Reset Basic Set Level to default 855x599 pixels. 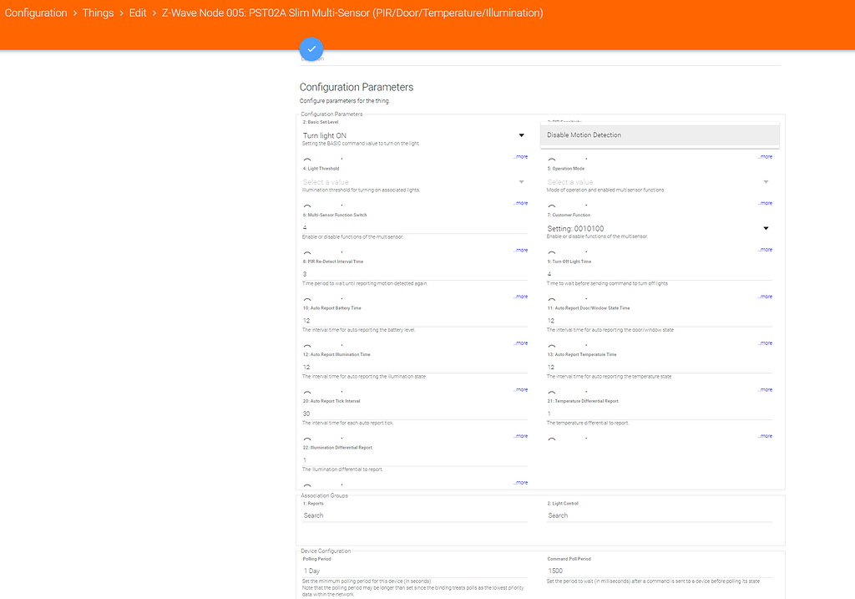[306, 157]
